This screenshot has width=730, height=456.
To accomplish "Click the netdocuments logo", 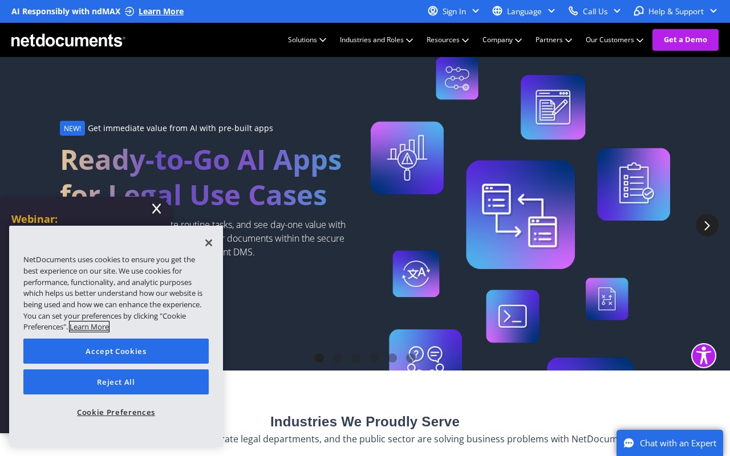I will point(68,40).
